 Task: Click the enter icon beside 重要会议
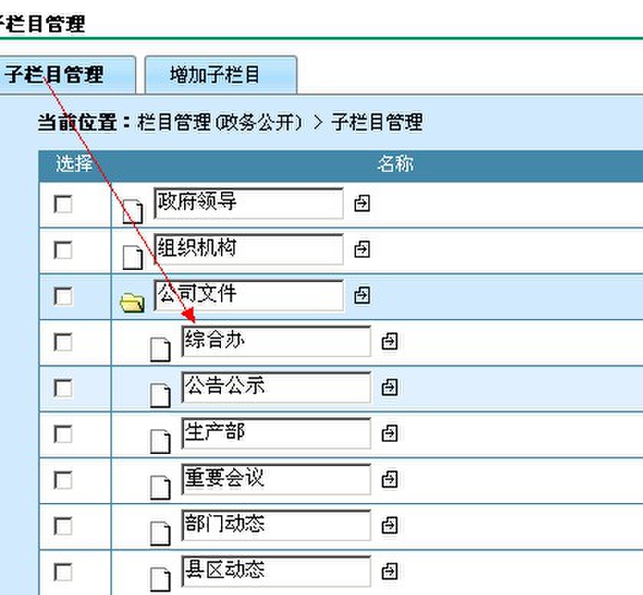(389, 480)
